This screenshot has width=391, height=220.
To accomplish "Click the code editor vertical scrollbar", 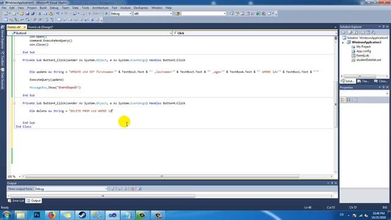I will [x=335, y=105].
